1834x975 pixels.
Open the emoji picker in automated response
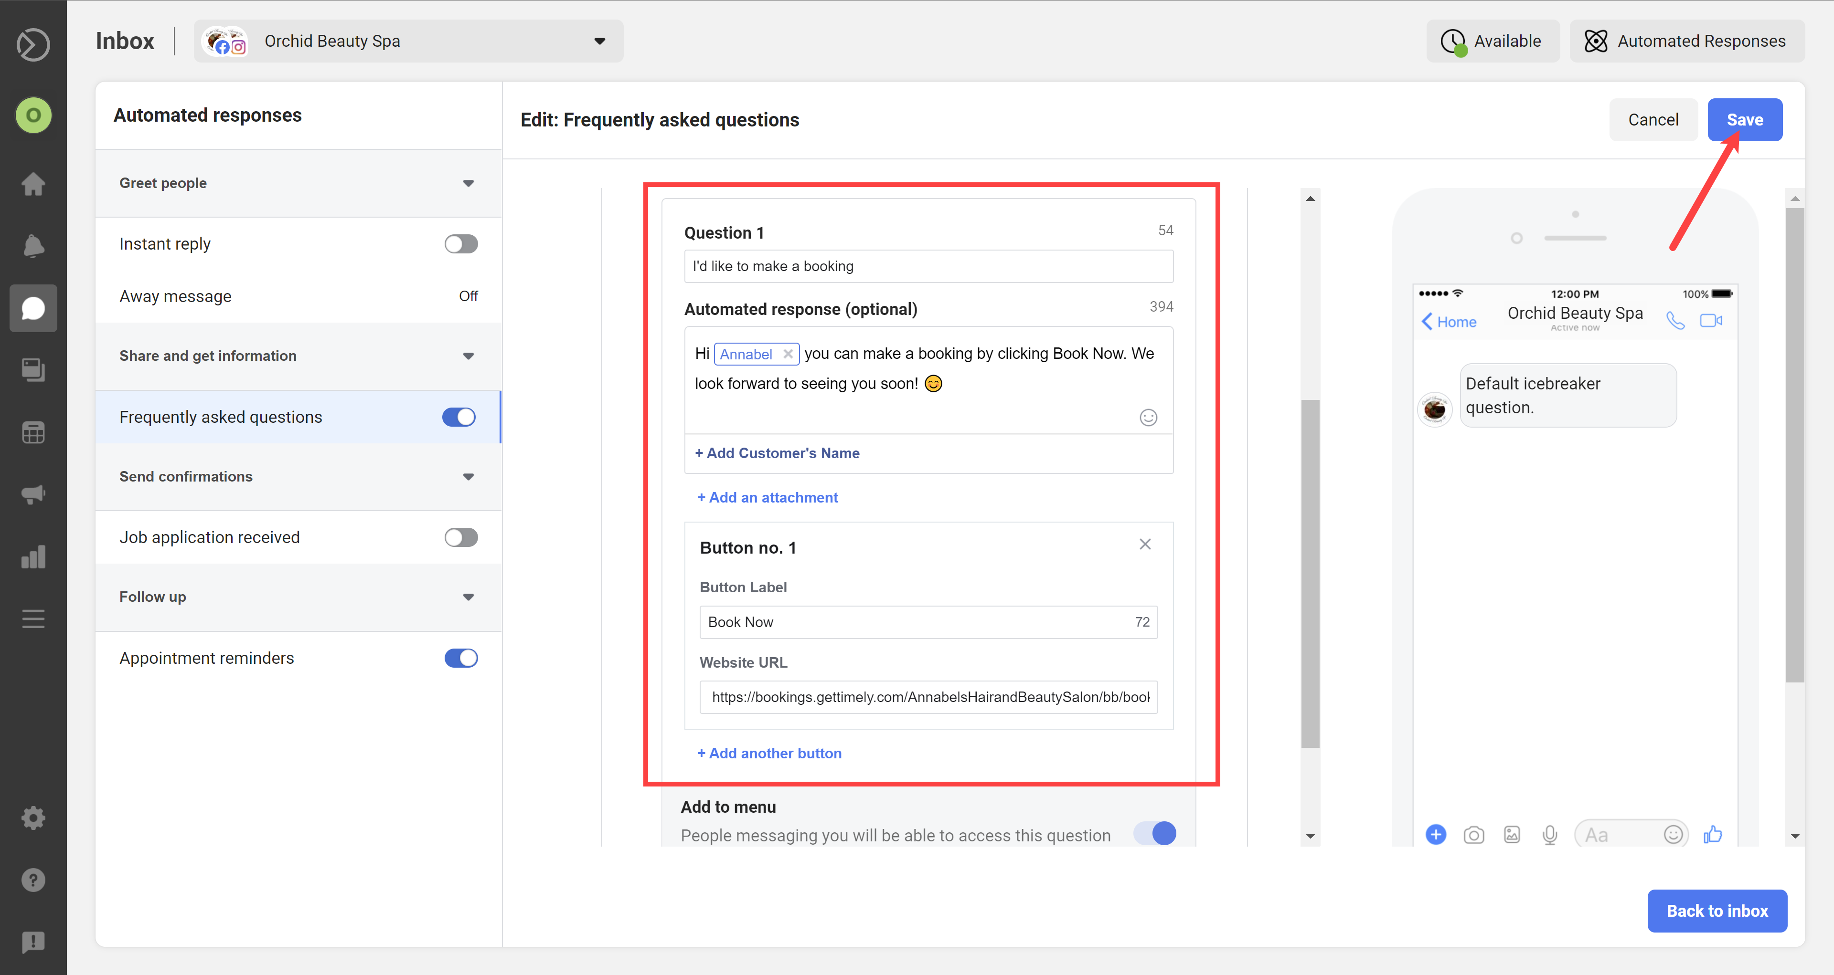tap(1148, 418)
